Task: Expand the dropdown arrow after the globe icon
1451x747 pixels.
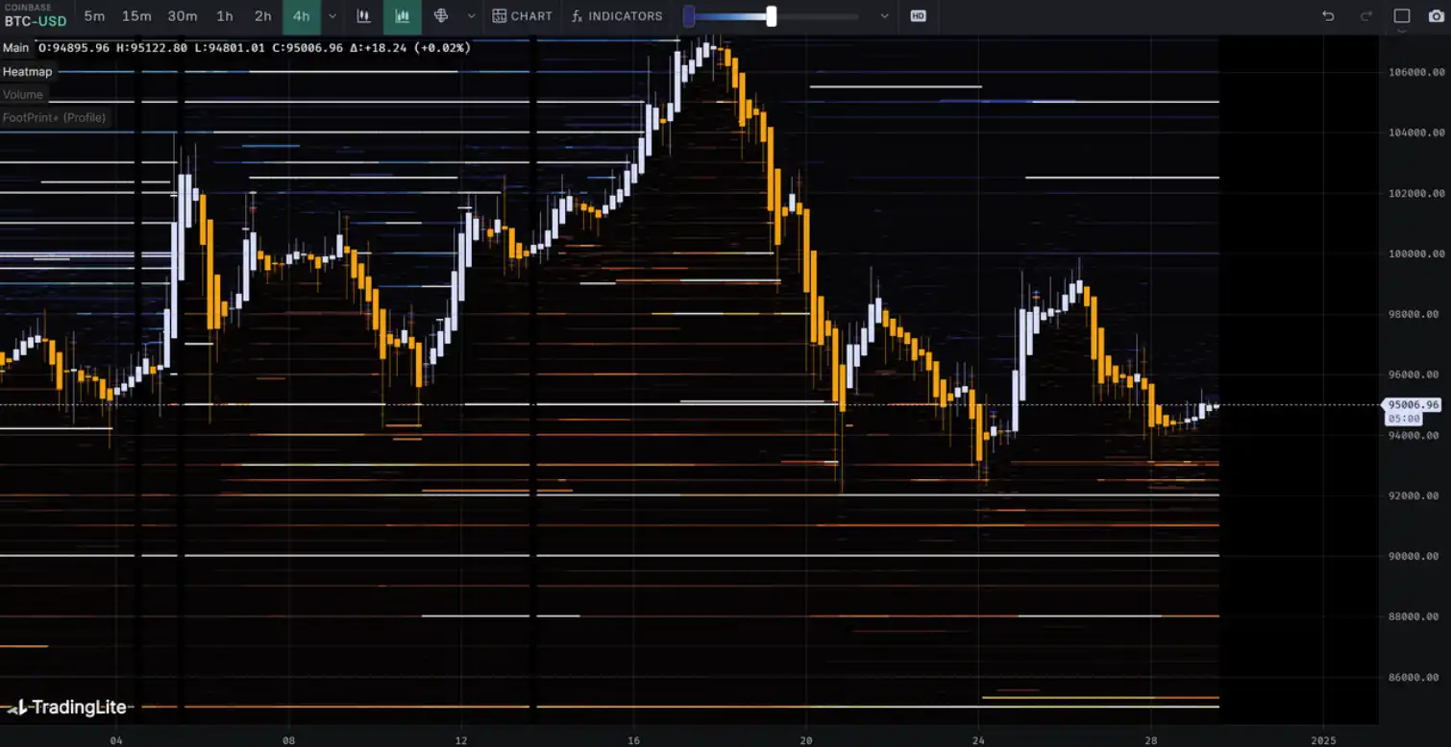Action: click(471, 16)
